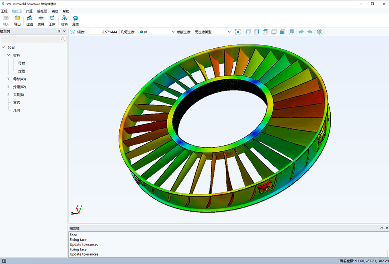Image resolution: width=389 pixels, height=264 pixels.
Task: Open the 焊接过滤 dropdown
Action: [213, 32]
